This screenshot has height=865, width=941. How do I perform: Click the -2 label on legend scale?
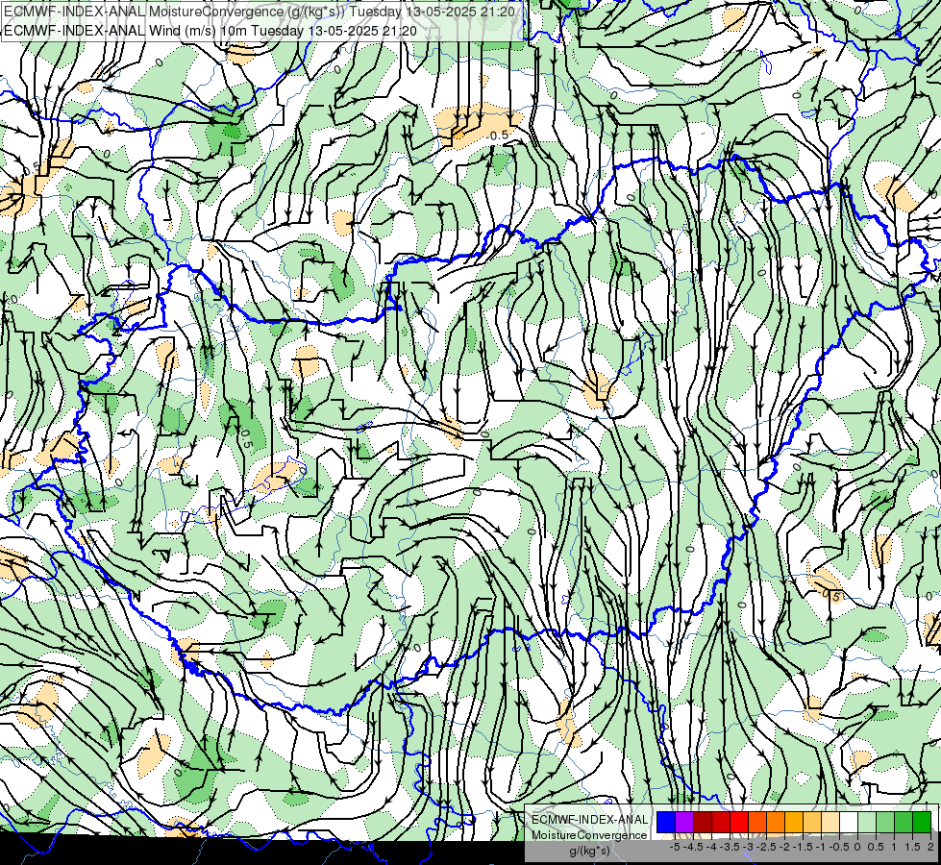tap(784, 847)
